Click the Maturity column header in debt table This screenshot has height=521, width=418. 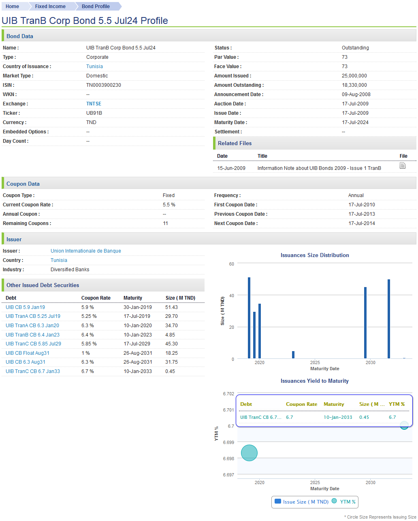point(133,298)
